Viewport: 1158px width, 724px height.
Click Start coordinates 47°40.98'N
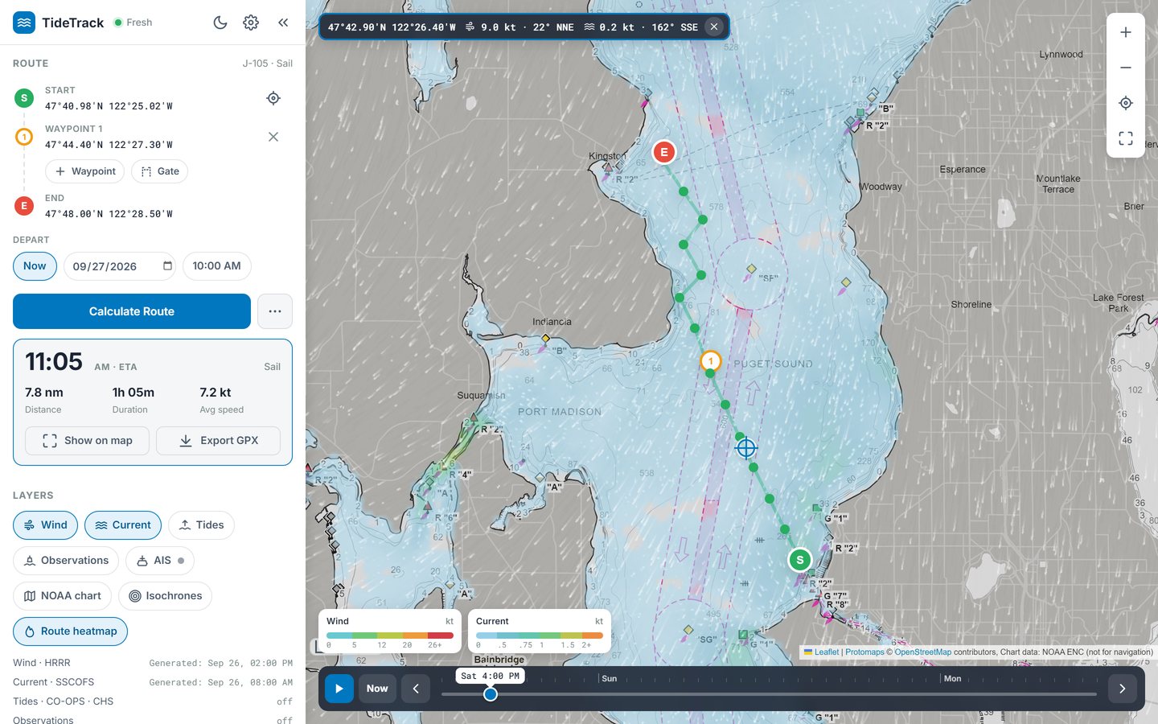pos(109,106)
